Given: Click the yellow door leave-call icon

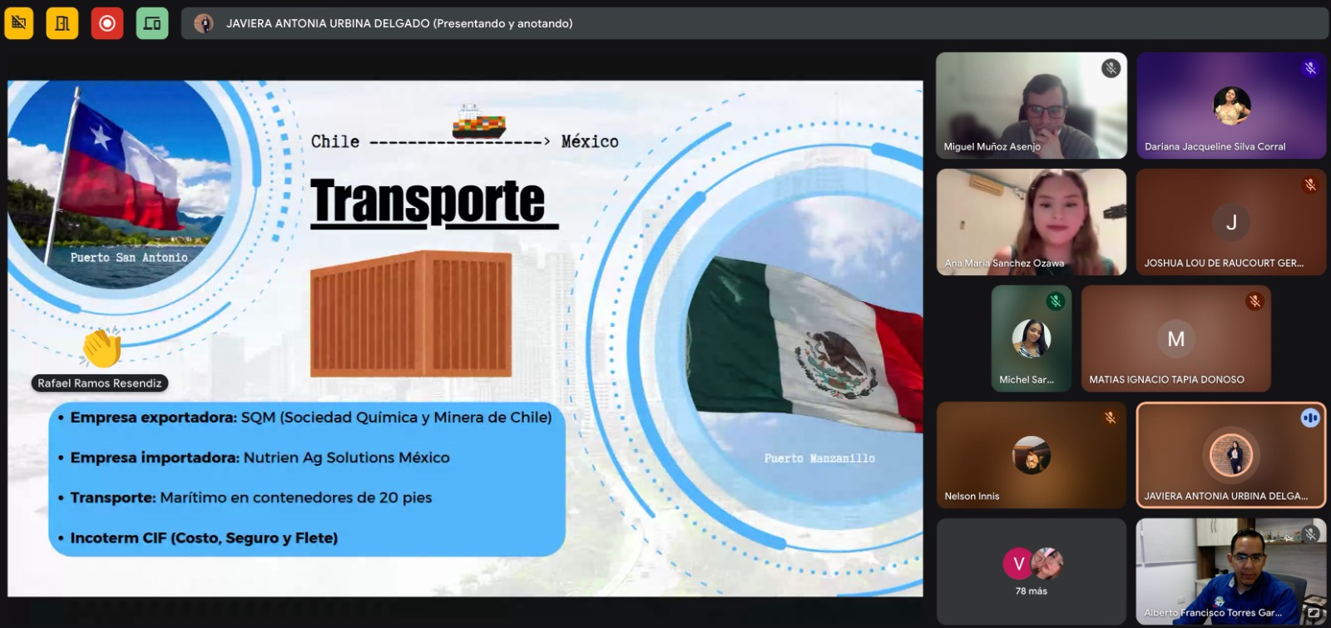Looking at the screenshot, I should tap(62, 23).
